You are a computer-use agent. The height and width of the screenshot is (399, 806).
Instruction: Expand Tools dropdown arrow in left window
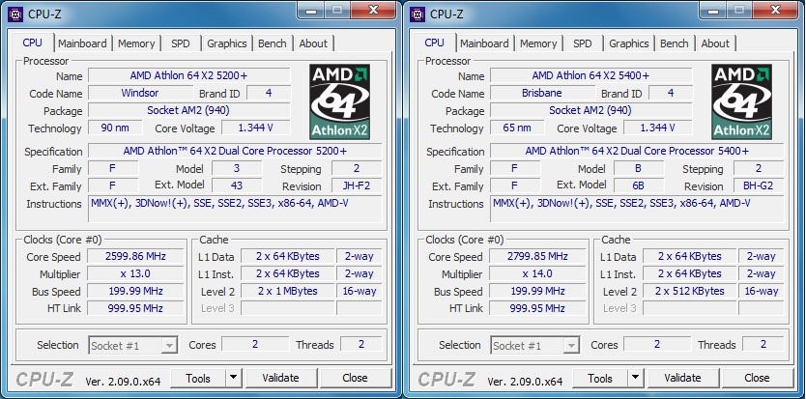coord(234,379)
